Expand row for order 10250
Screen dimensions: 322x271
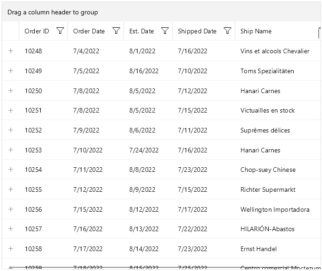pos(11,90)
